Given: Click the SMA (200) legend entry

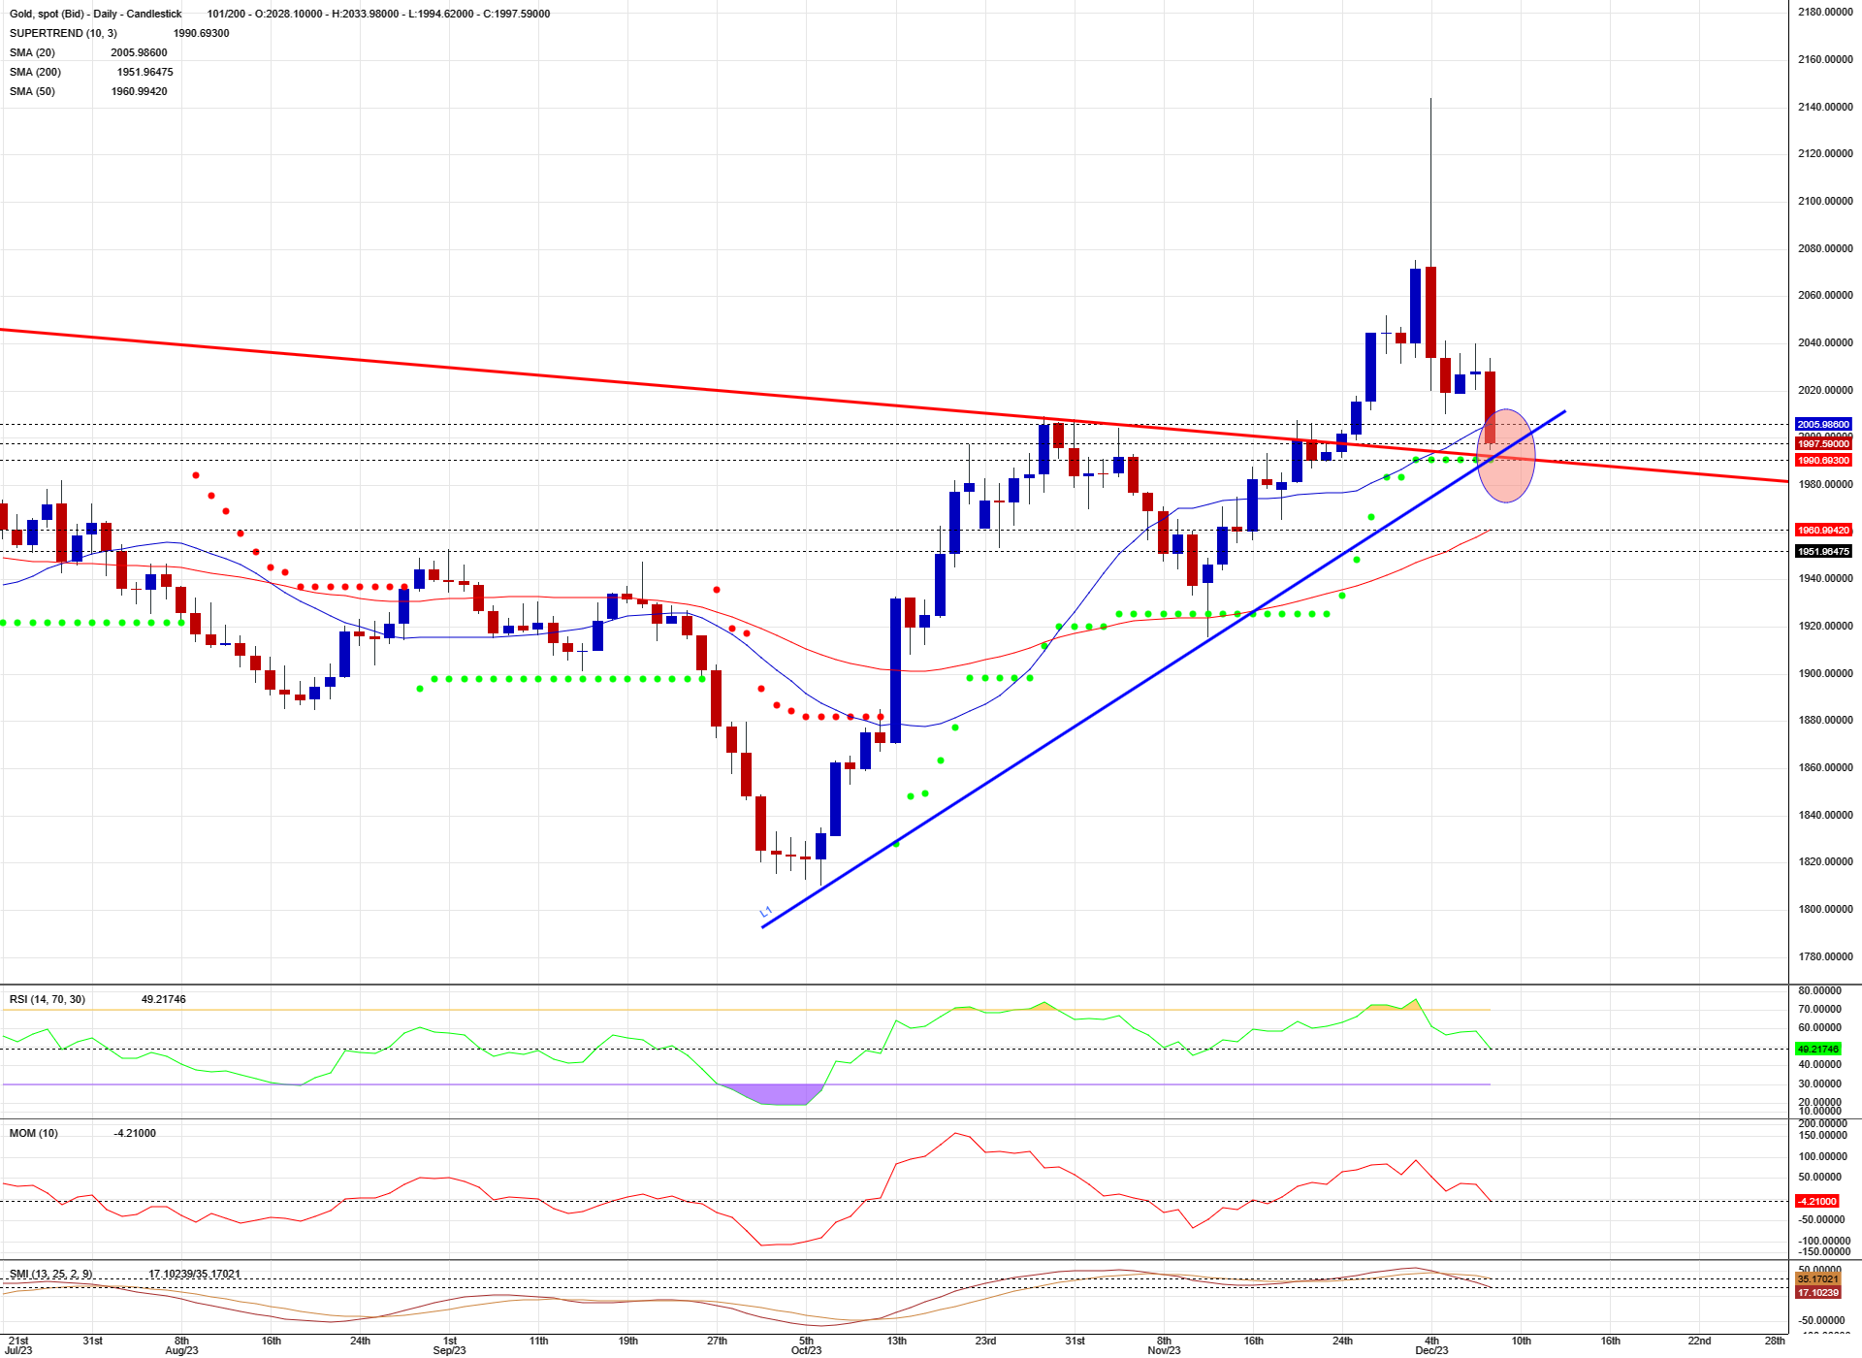Looking at the screenshot, I should tap(35, 72).
